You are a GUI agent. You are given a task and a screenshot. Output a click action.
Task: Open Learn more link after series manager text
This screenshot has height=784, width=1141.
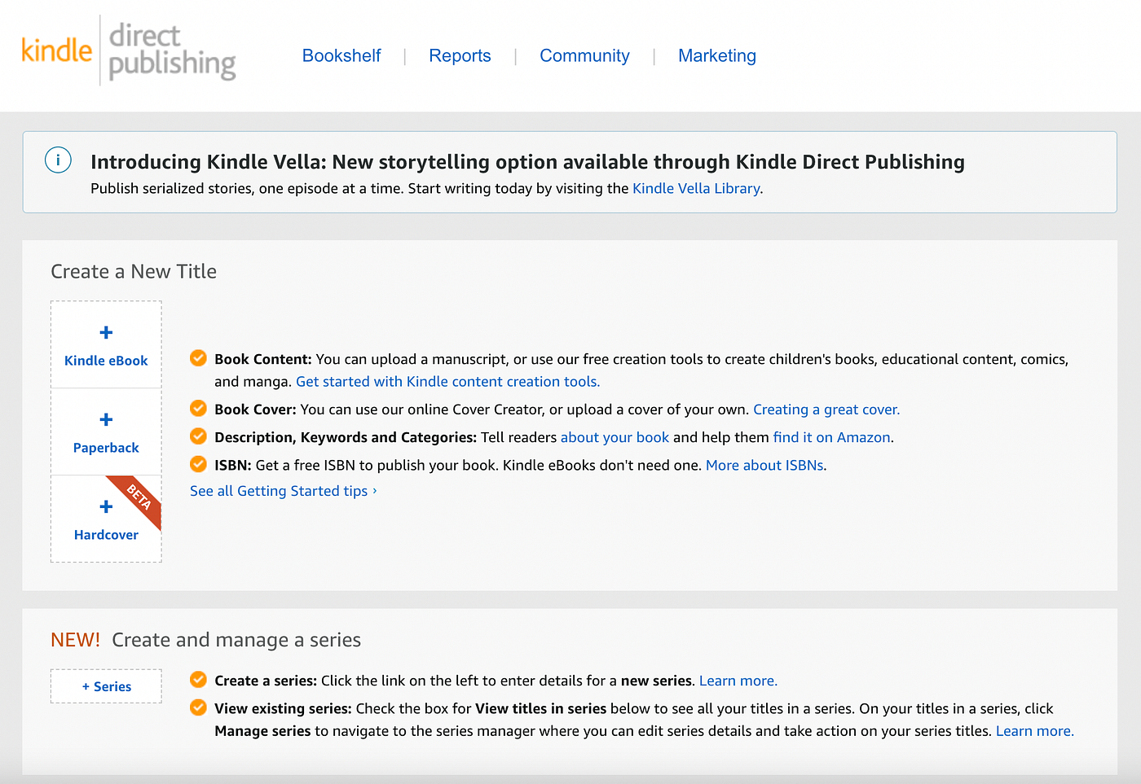click(1034, 731)
